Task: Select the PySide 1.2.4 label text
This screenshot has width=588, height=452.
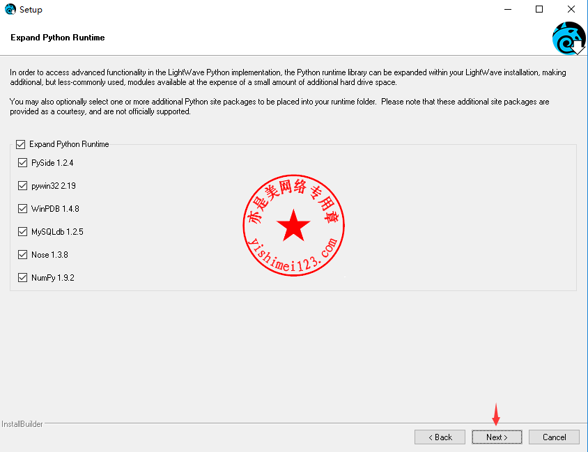Action: click(52, 163)
